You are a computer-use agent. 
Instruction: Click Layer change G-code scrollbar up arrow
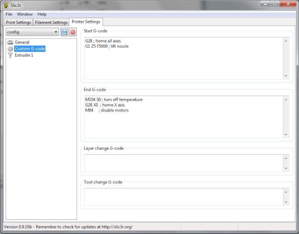click(286, 158)
